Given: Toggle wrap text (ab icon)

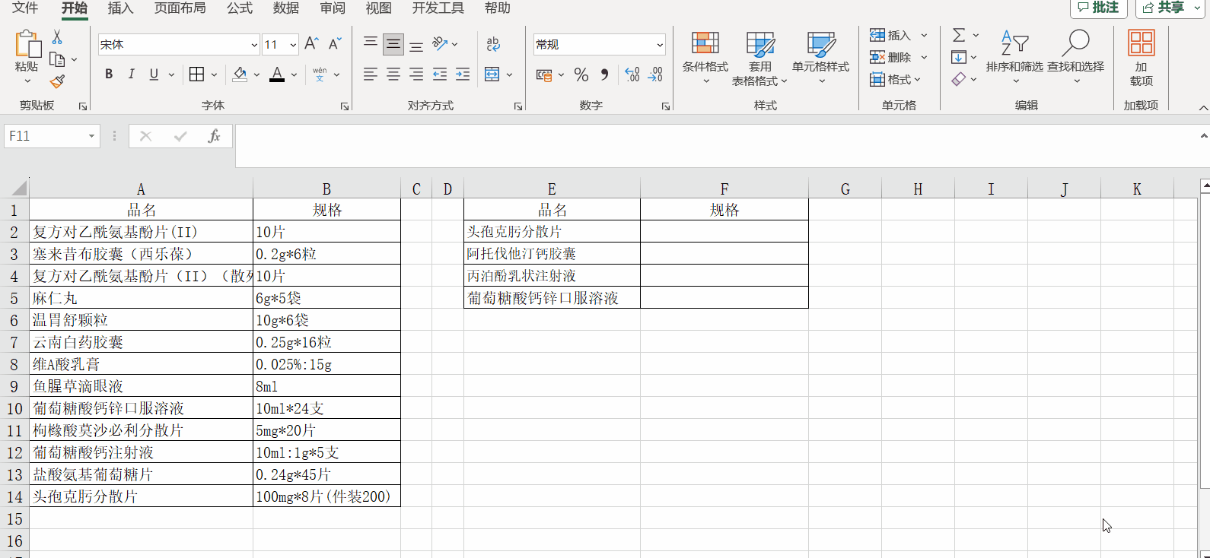Looking at the screenshot, I should tap(492, 44).
